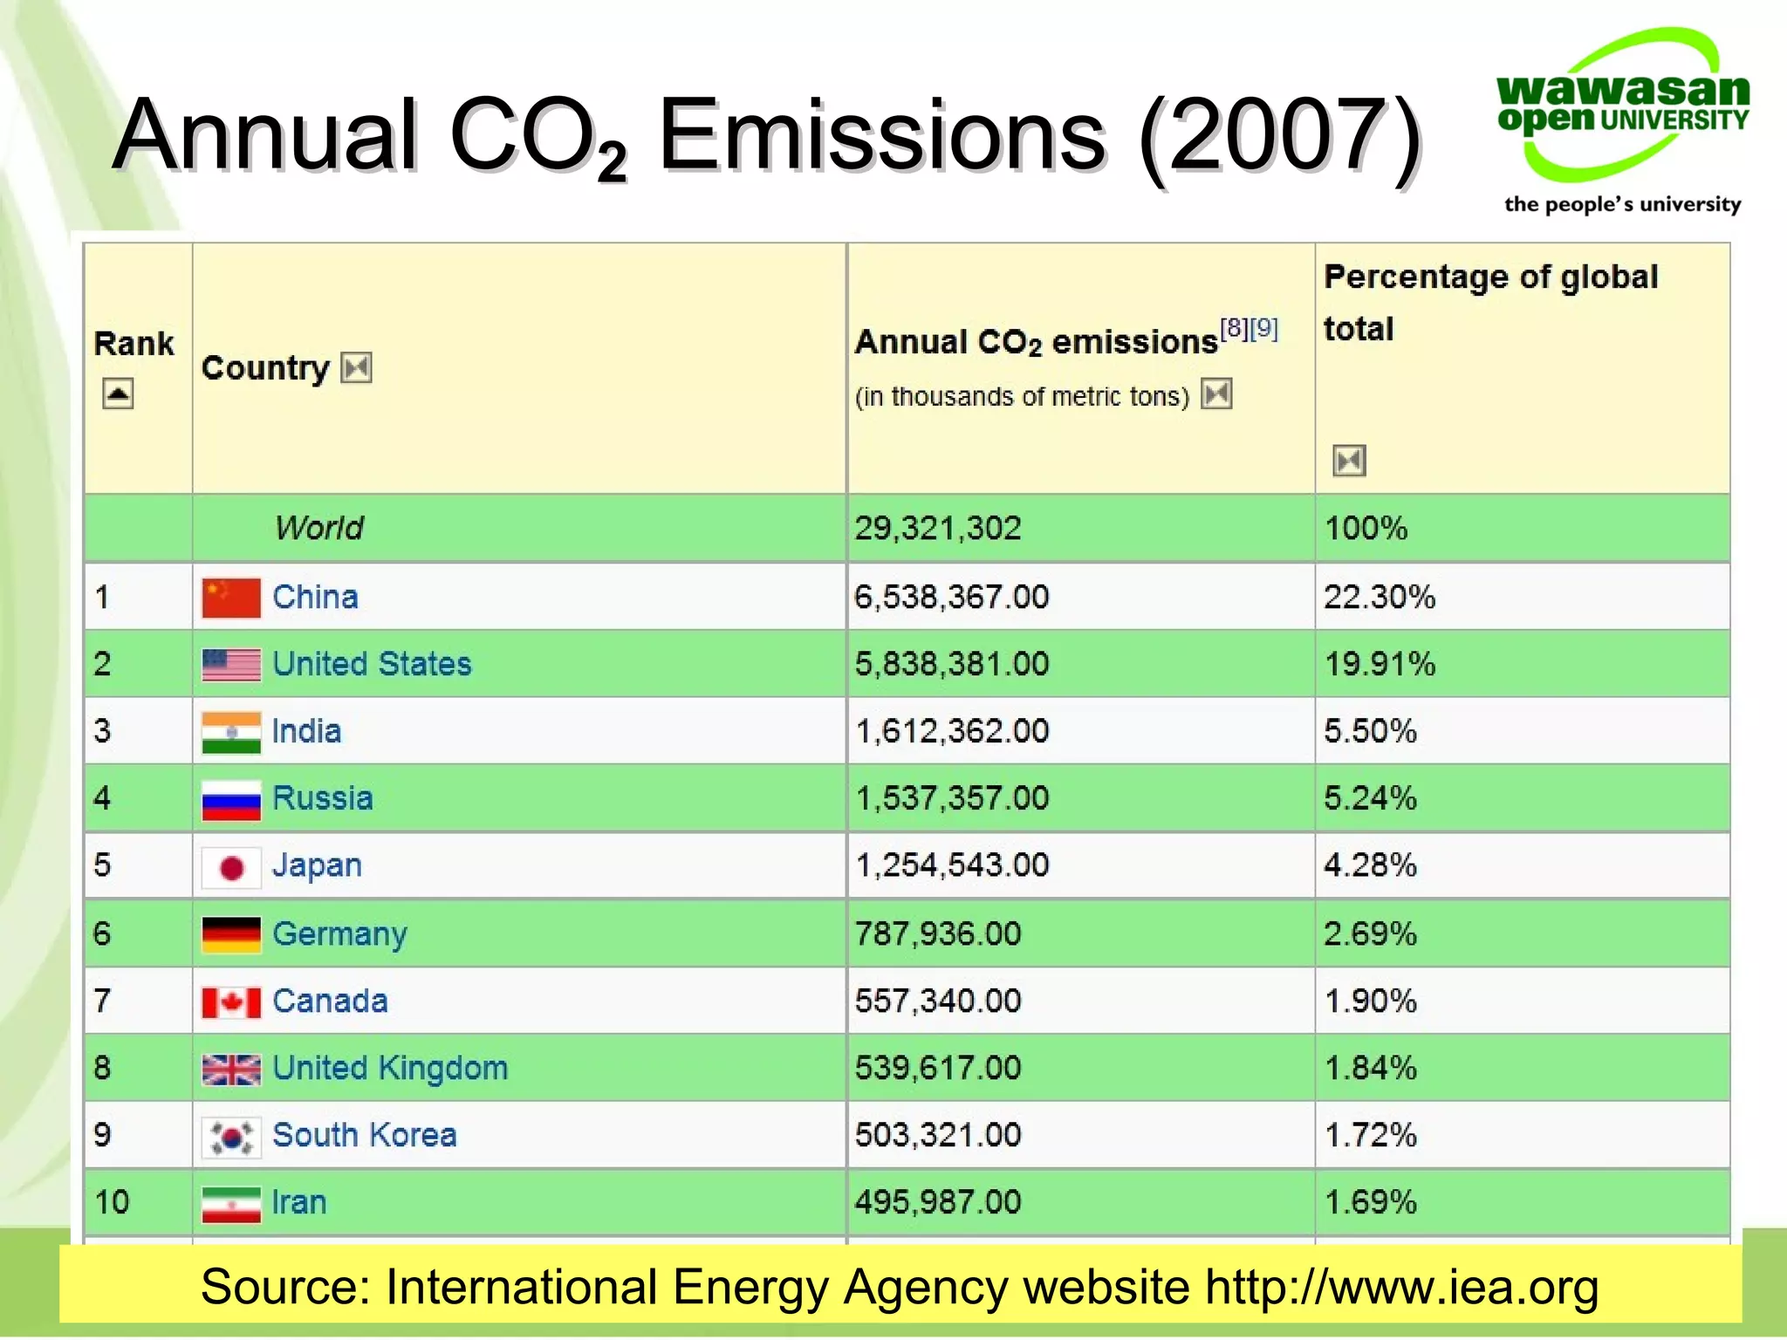Viewport: 1787px width, 1340px height.
Task: Click the Source International Energy Agency text
Action: [900, 1288]
